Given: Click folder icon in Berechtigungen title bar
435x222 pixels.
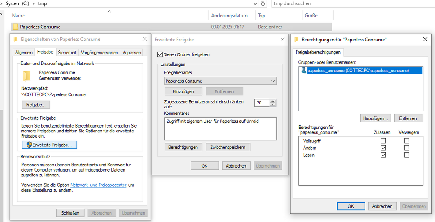Looking at the screenshot, I should pyautogui.click(x=297, y=40).
